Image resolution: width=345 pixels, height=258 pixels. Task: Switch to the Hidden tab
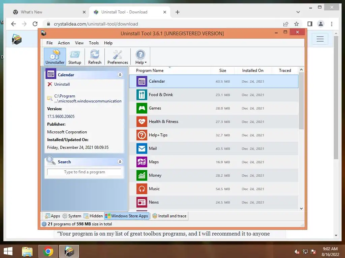93,216
